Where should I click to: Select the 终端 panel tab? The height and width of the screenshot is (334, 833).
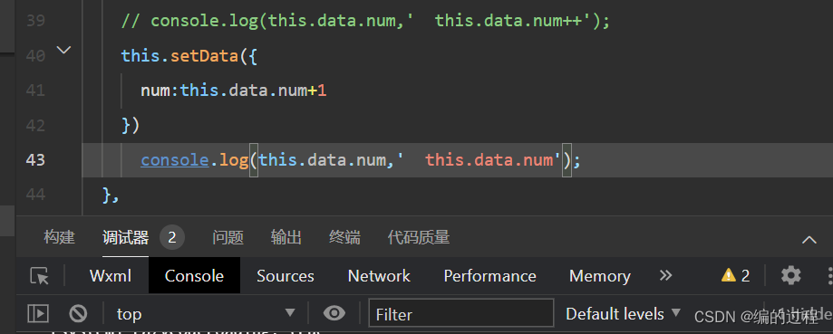[x=344, y=237]
